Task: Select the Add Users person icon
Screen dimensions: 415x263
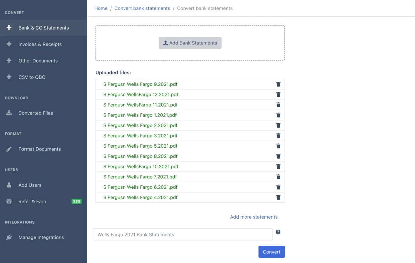Action: point(9,185)
